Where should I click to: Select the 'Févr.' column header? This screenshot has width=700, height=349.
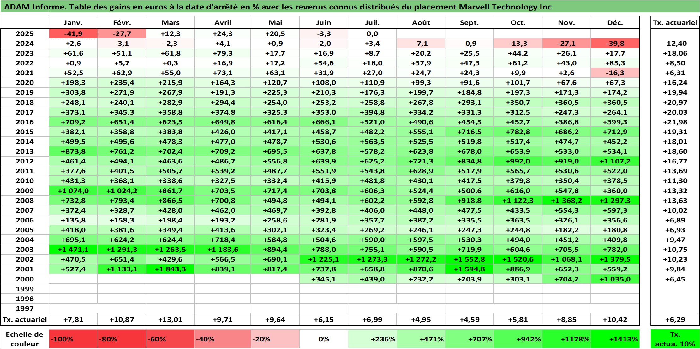(122, 22)
